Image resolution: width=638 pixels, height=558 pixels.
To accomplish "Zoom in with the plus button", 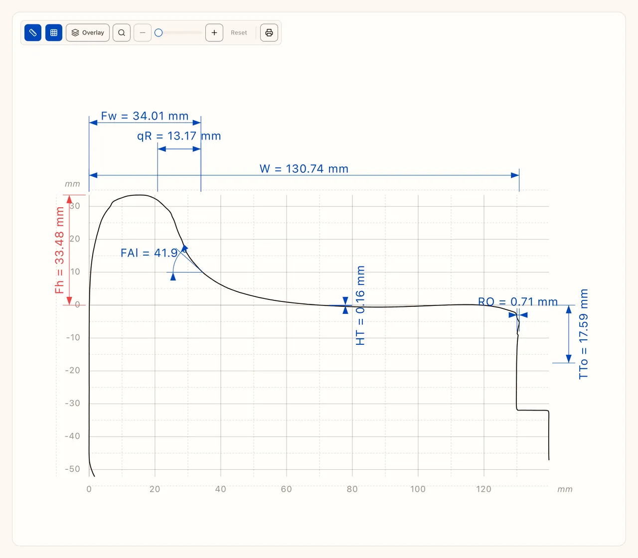I will [x=214, y=33].
